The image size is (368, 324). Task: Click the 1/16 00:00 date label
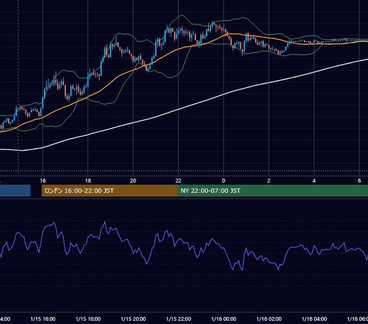224,319
